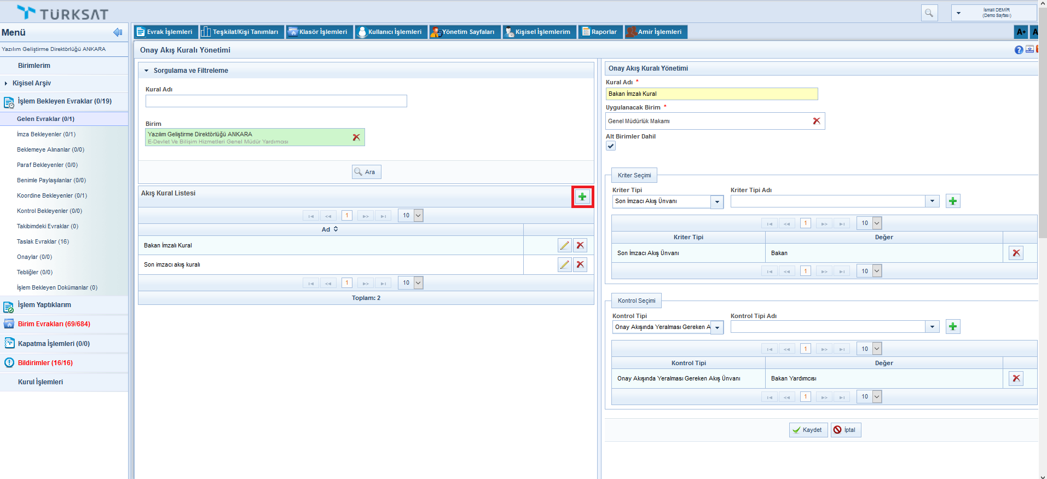Delete the Son imzacı akış kuralı row
The height and width of the screenshot is (479, 1047).
[x=580, y=264]
